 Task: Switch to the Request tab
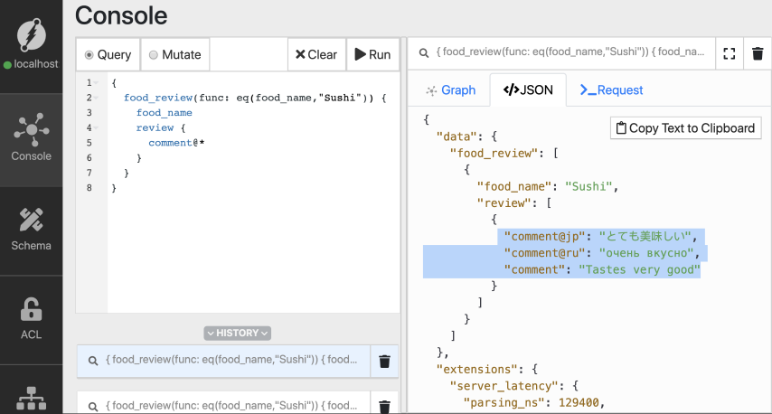[x=611, y=90]
